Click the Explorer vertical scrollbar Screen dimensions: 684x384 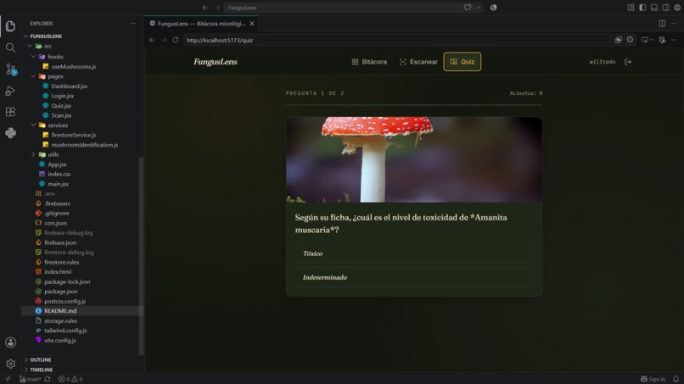pyautogui.click(x=141, y=256)
